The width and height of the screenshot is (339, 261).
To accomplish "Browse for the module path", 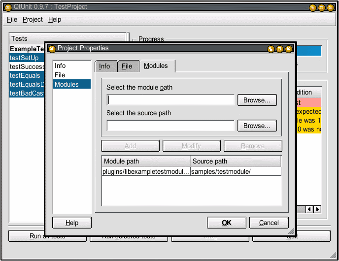I will pyautogui.click(x=257, y=100).
